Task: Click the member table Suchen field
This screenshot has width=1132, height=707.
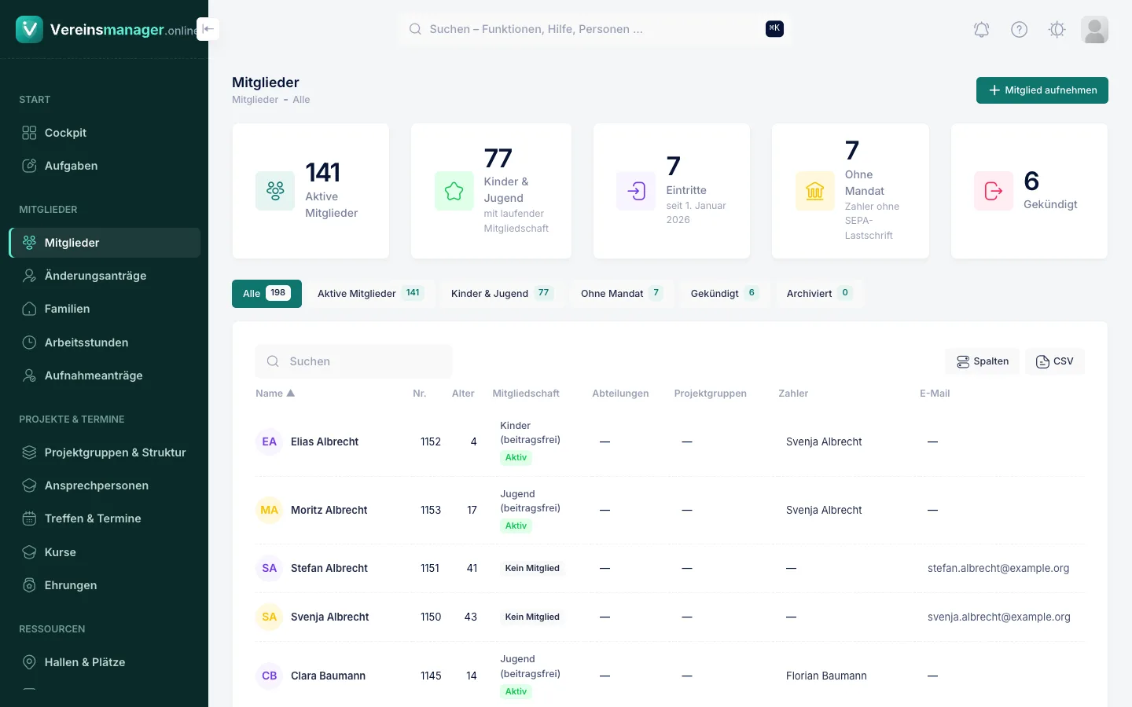Action: pos(354,361)
